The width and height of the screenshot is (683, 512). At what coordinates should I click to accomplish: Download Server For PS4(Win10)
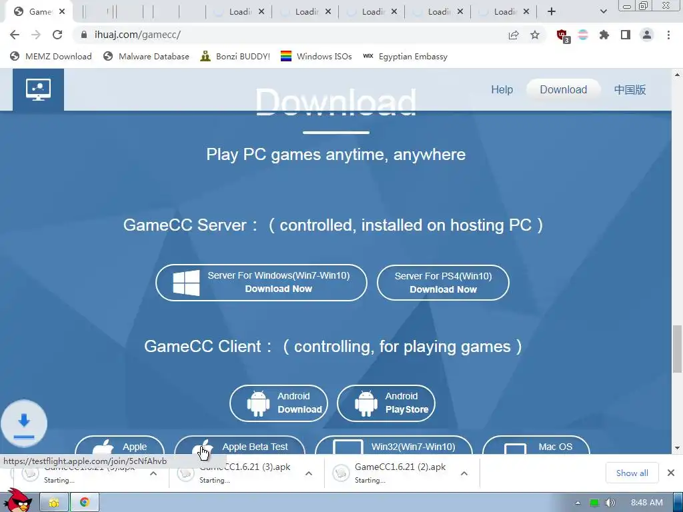tap(443, 283)
